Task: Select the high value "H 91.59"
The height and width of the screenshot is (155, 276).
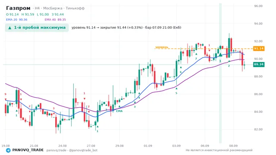Action: click(28, 14)
